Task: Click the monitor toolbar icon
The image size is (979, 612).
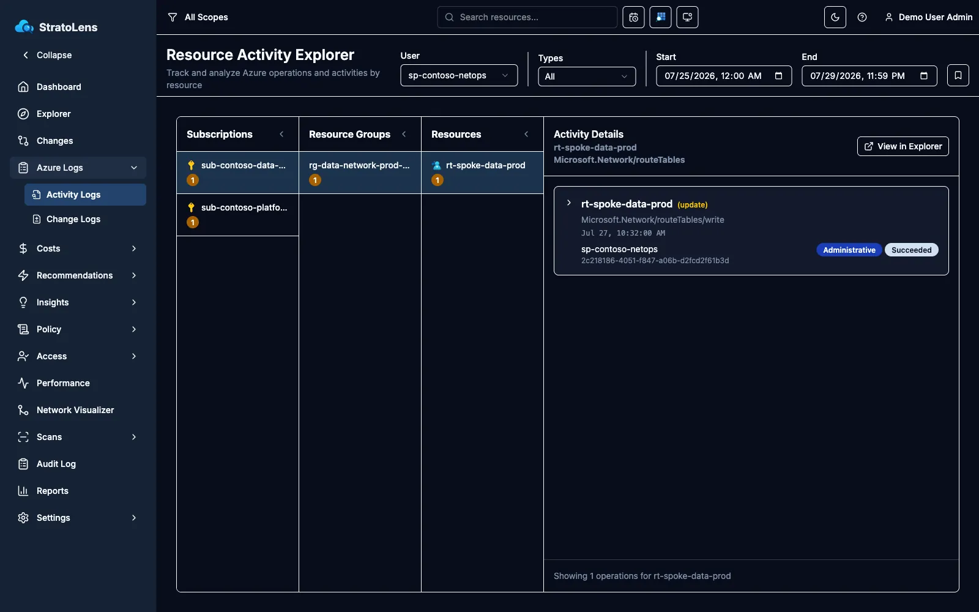Action: [x=687, y=17]
